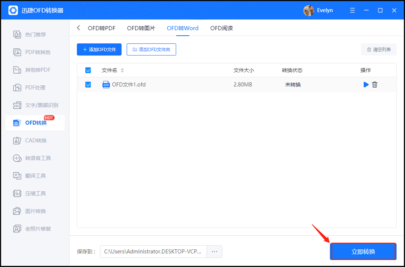Open the PDF处理 sidebar section
Image resolution: width=405 pixels, height=267 pixels.
pos(35,88)
